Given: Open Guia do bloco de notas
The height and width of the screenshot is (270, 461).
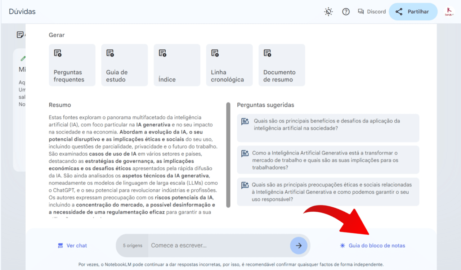Looking at the screenshot, I should point(373,246).
